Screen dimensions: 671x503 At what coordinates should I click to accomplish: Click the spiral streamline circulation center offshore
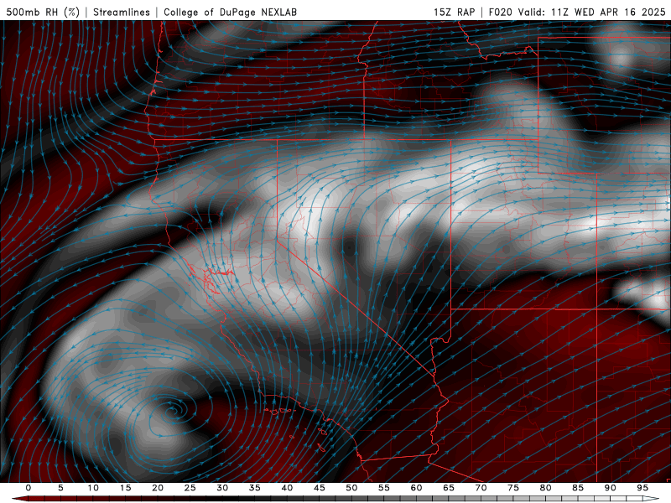click(x=173, y=411)
